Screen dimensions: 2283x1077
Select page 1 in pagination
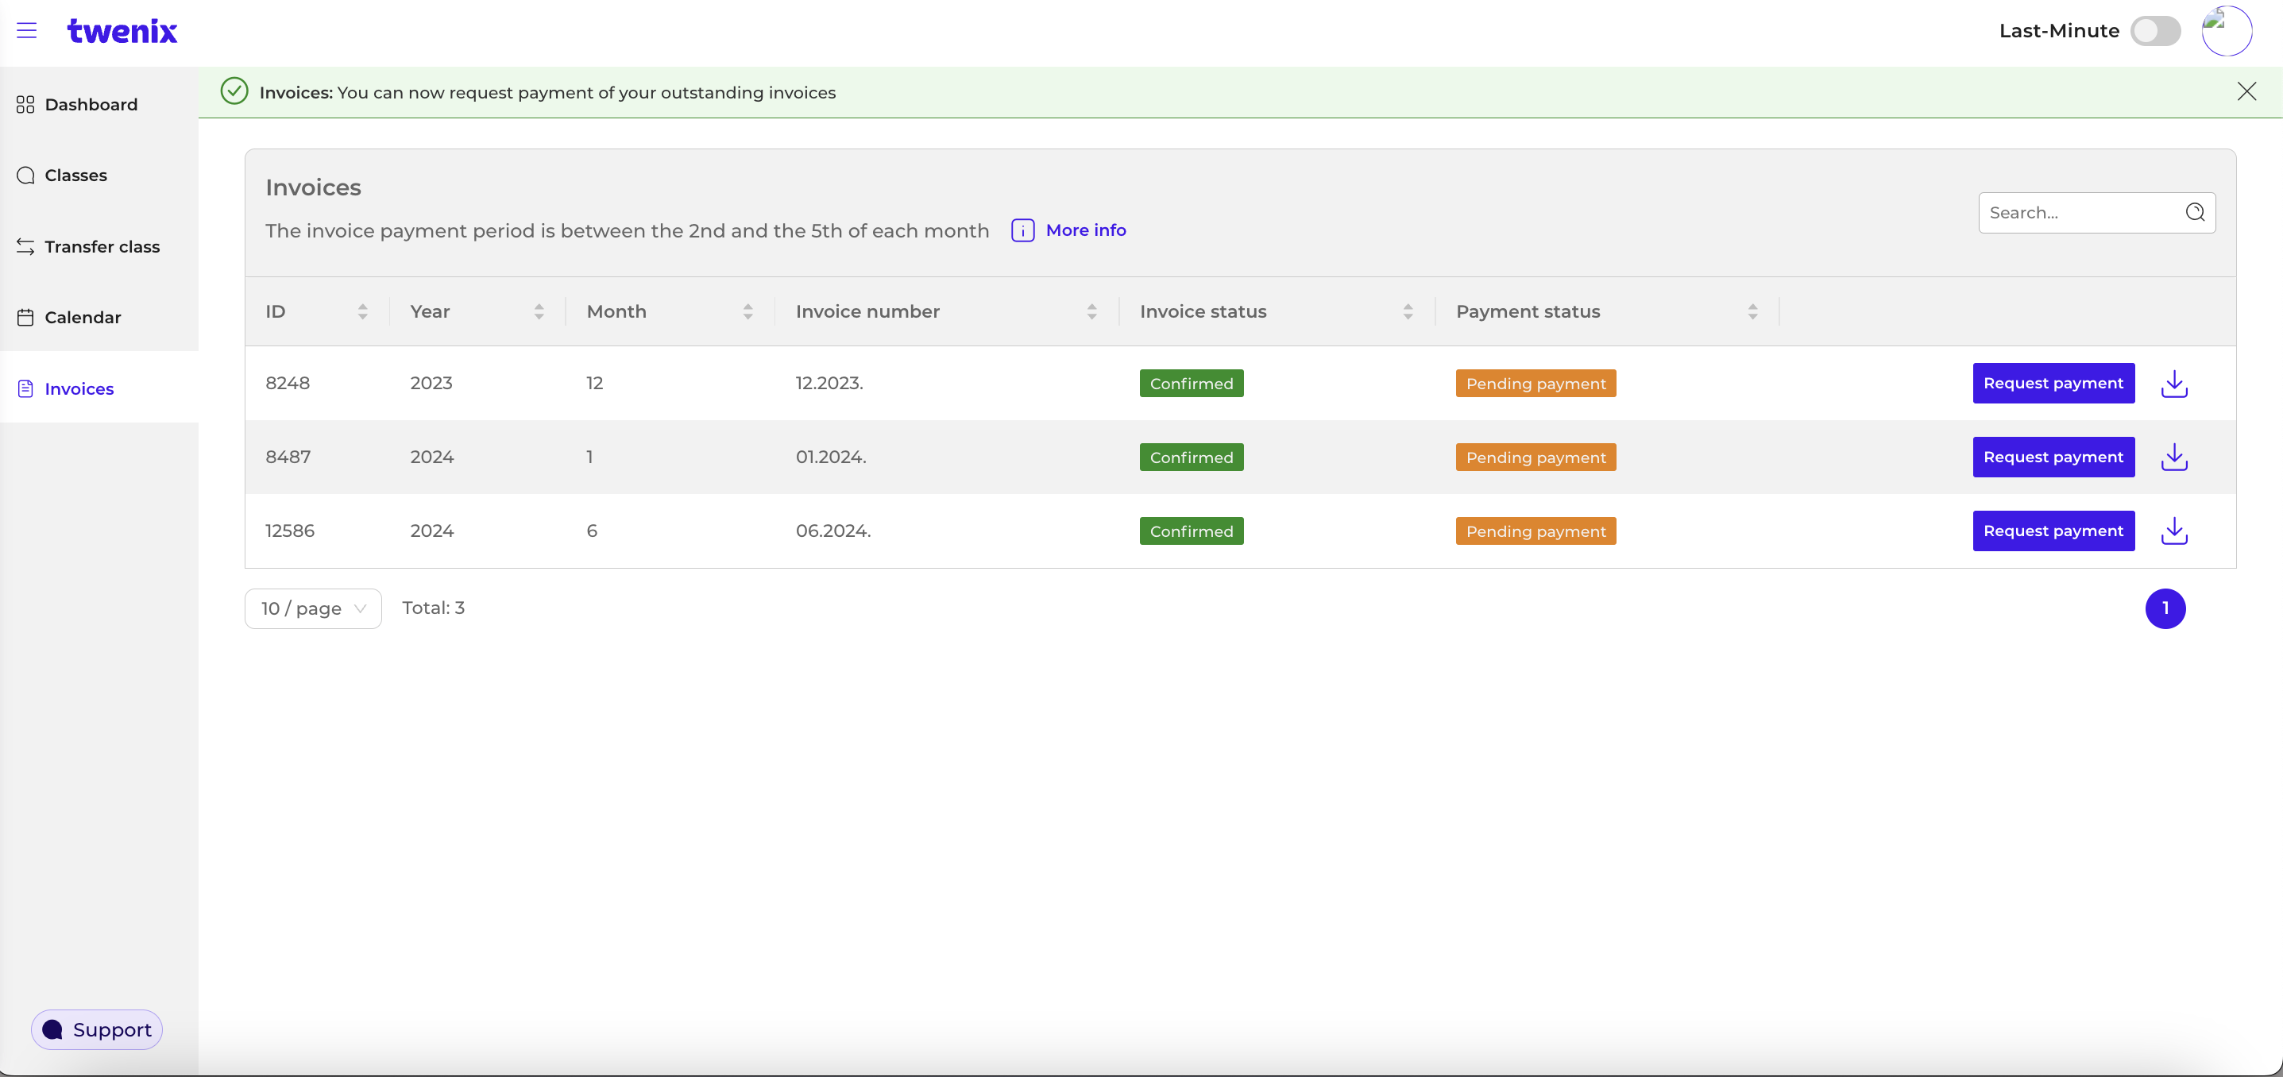point(2166,608)
